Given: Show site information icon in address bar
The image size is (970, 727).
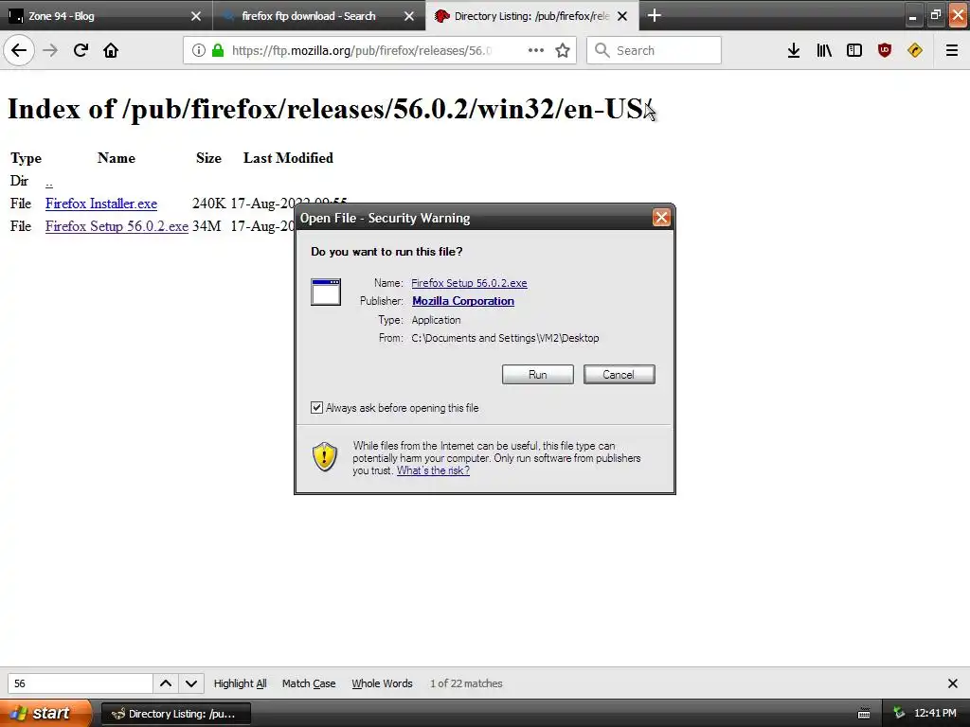Looking at the screenshot, I should pyautogui.click(x=198, y=50).
